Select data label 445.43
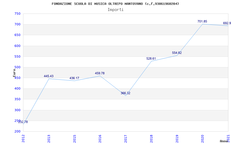 49,76
